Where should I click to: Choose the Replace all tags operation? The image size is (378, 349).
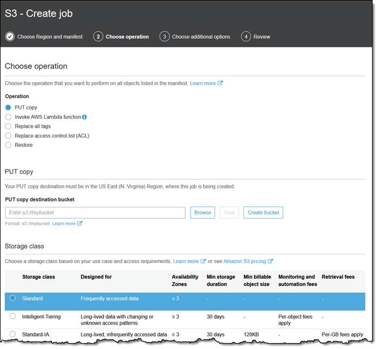coord(8,126)
